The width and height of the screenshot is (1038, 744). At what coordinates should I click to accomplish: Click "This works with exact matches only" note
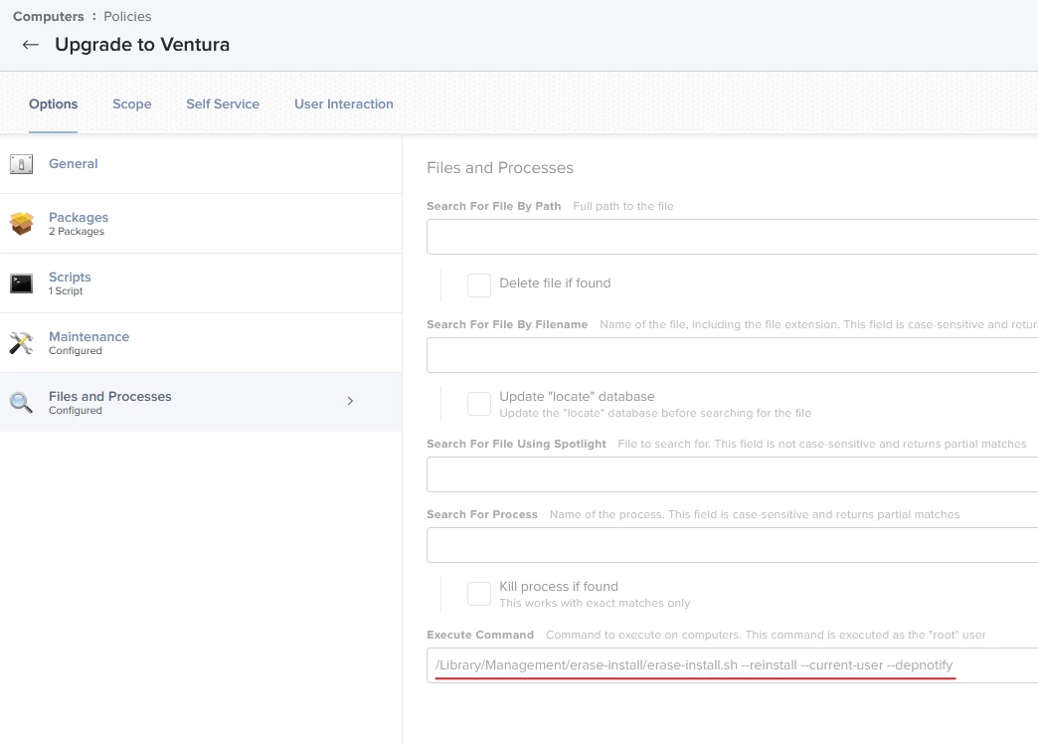[x=595, y=603]
